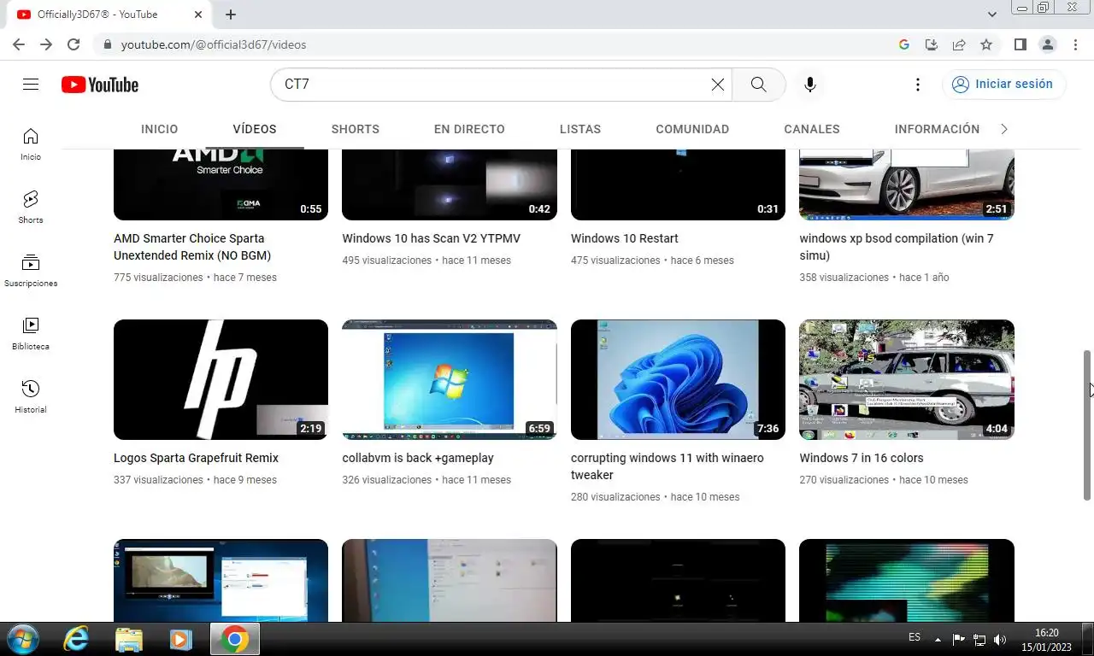
Task: Go to the YouTube logo home
Action: [x=100, y=85]
